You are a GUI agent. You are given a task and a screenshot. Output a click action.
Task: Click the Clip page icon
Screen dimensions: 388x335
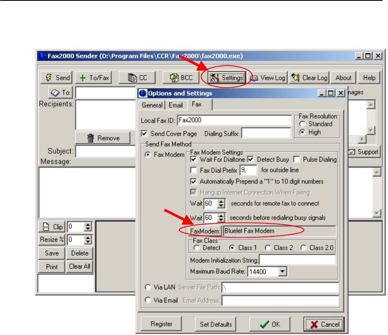pyautogui.click(x=46, y=227)
